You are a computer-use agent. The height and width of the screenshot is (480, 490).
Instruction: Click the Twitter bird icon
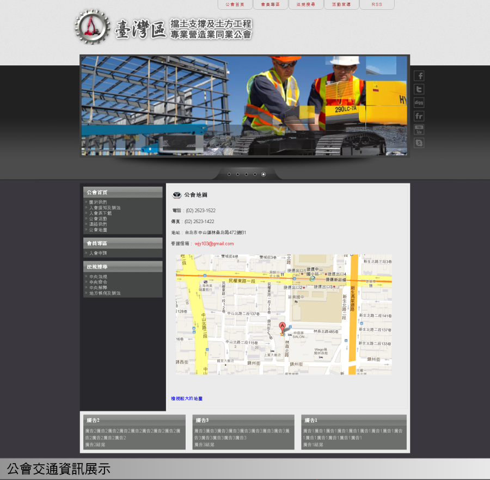(419, 89)
